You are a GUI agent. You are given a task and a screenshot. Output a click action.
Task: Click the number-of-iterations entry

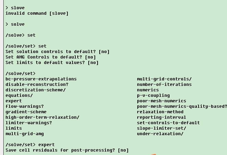click(164, 85)
